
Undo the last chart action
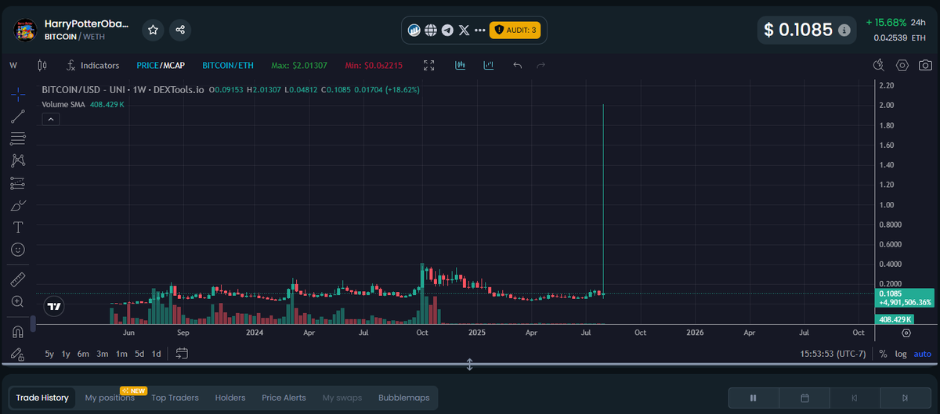517,66
